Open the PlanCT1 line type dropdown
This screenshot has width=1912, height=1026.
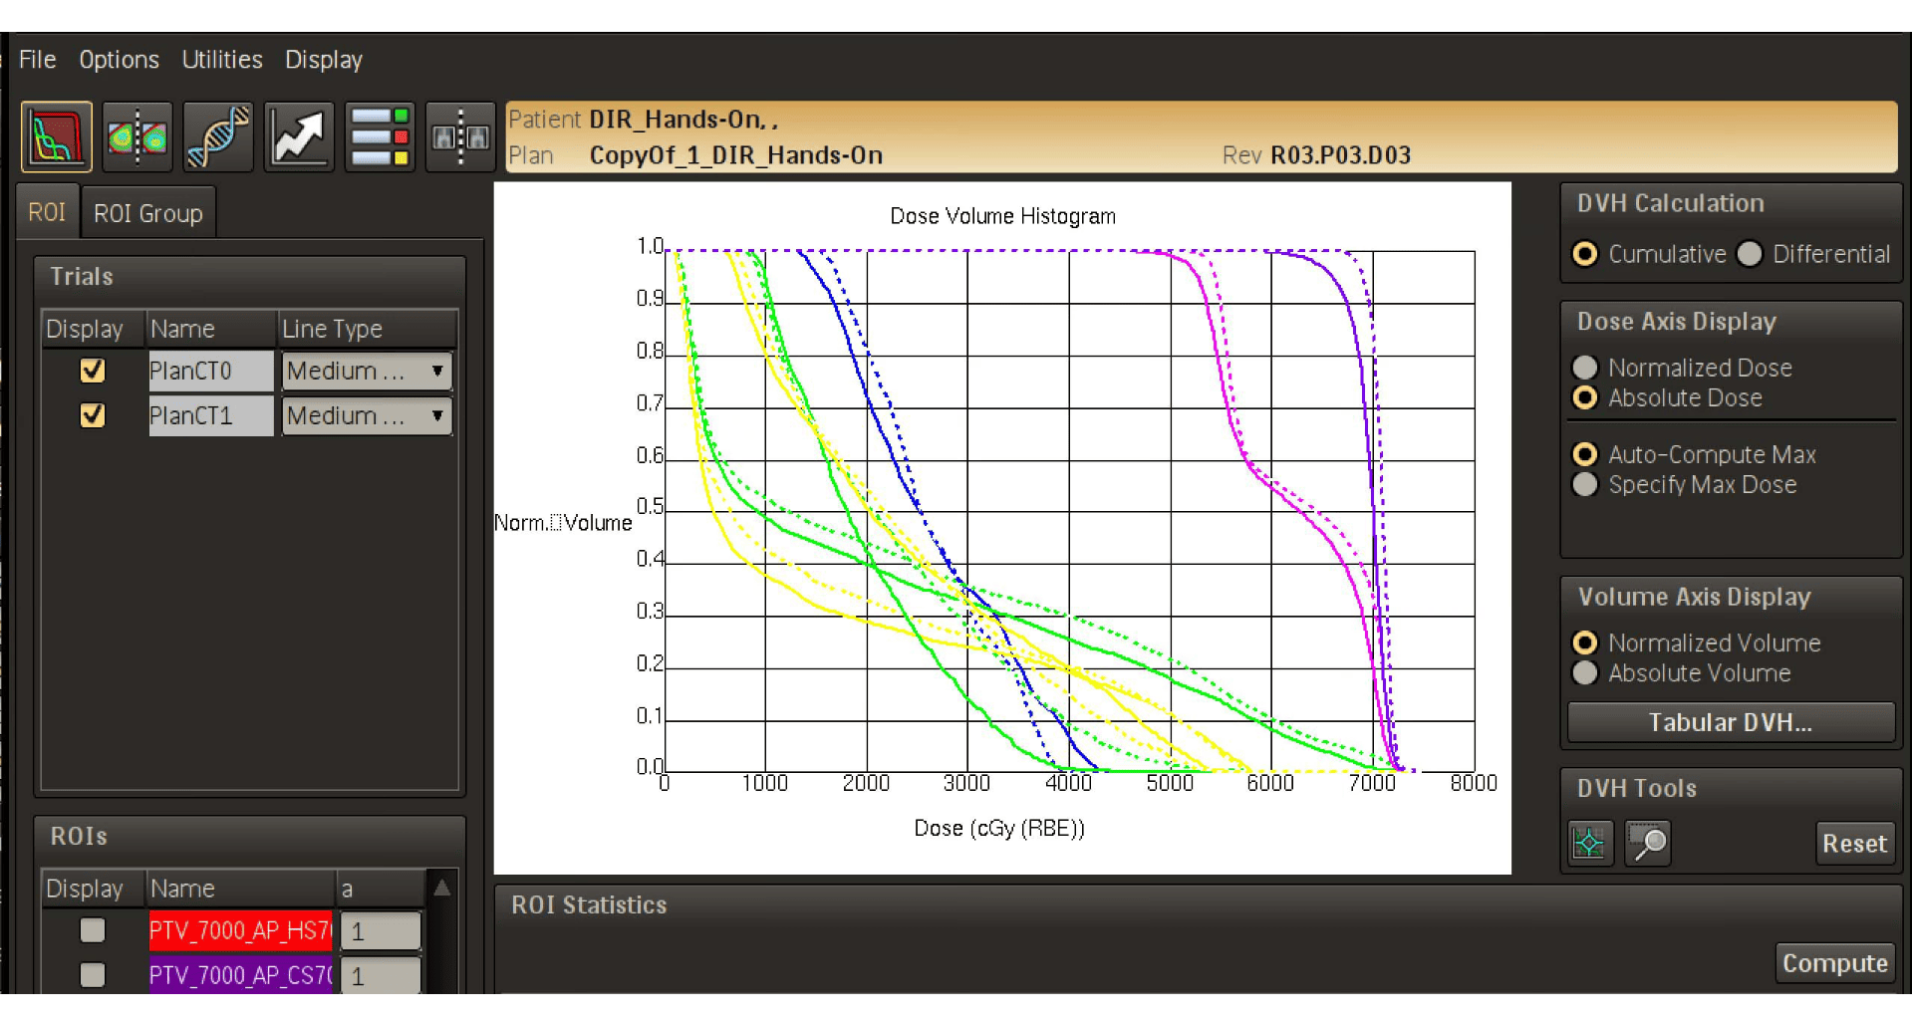click(367, 415)
